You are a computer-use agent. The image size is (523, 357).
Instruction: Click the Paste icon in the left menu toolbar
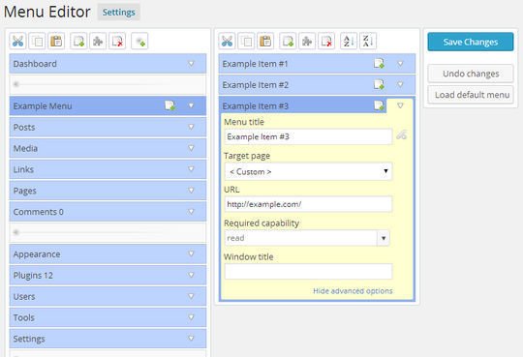pyautogui.click(x=56, y=42)
